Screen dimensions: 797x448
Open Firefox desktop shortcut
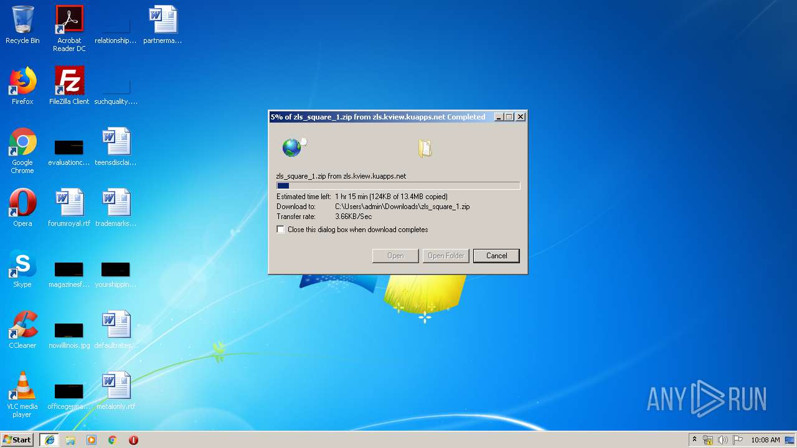[22, 86]
